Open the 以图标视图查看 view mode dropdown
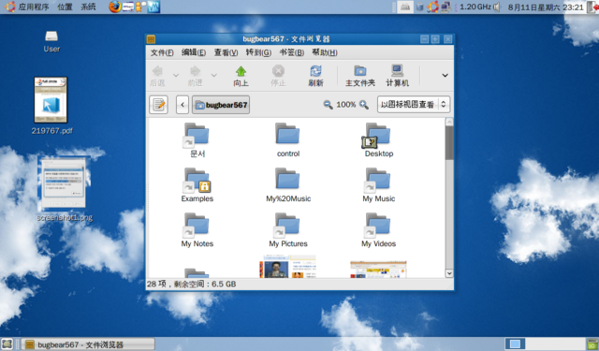The image size is (599, 351). coord(414,105)
